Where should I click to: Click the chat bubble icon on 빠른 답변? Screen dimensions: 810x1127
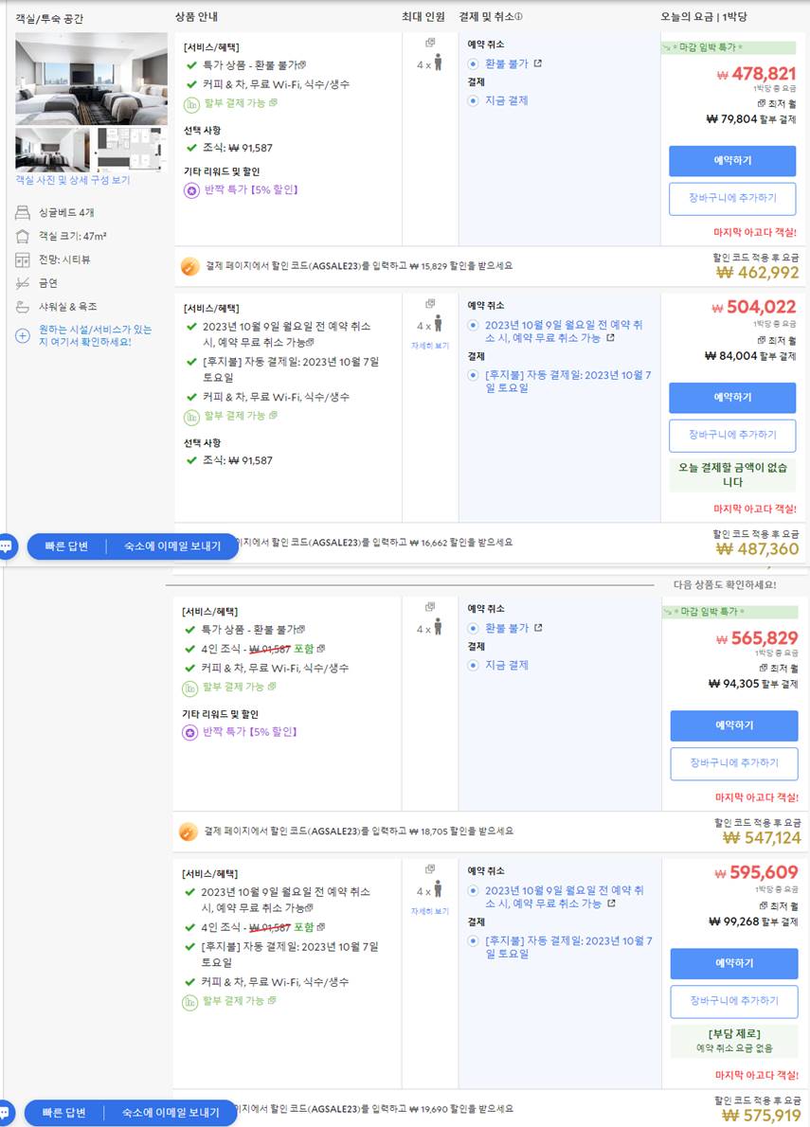(x=9, y=546)
